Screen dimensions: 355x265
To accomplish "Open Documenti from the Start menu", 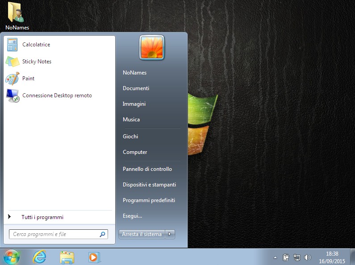I will [x=136, y=88].
